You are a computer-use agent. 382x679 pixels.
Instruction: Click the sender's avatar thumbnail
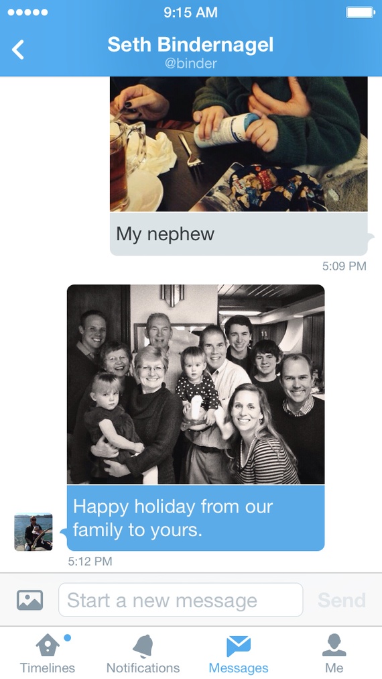pos(34,532)
